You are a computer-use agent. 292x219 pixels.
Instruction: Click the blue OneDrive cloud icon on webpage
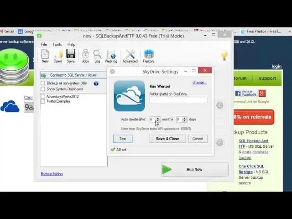click(10, 106)
